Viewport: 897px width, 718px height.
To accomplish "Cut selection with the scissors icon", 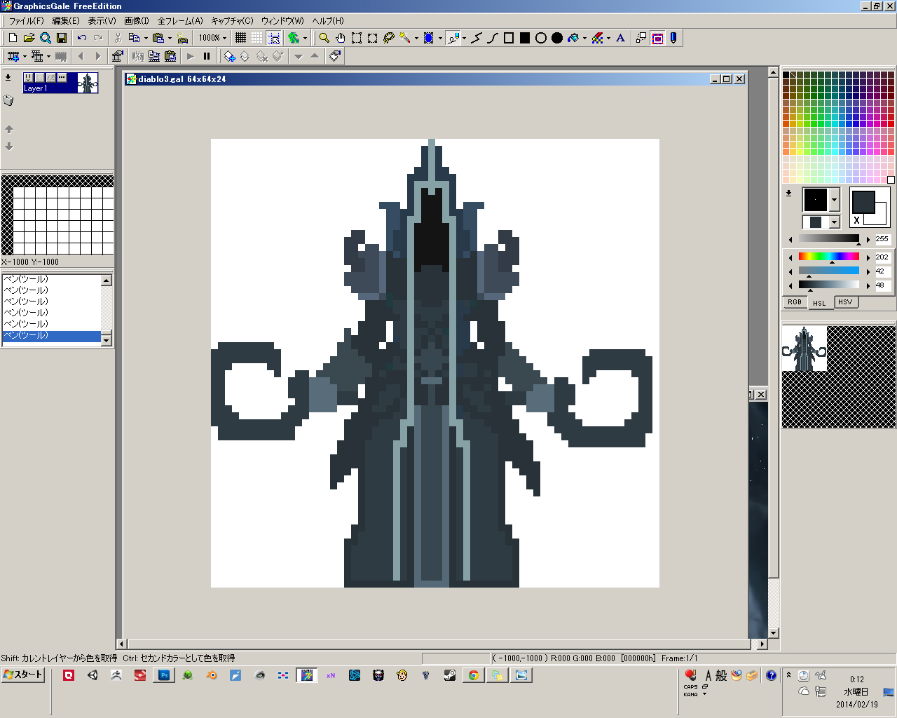I will coord(118,38).
